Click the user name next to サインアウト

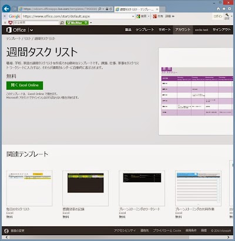tap(202, 30)
